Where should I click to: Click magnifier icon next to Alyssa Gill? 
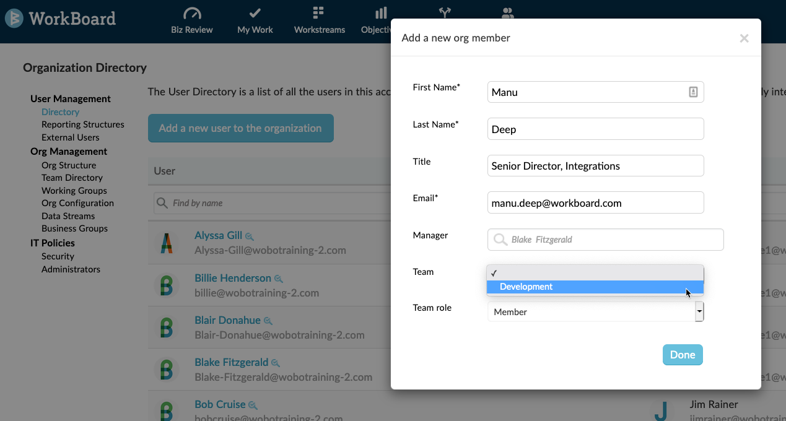click(250, 237)
